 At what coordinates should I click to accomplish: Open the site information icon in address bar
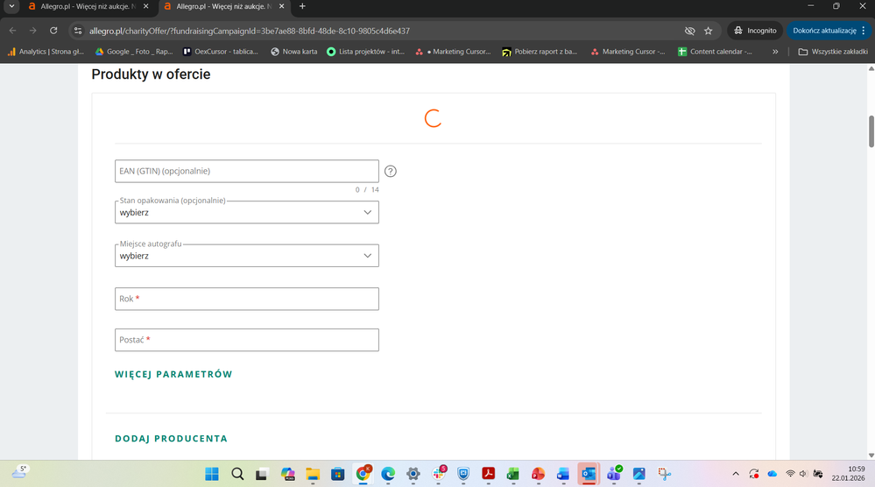78,31
